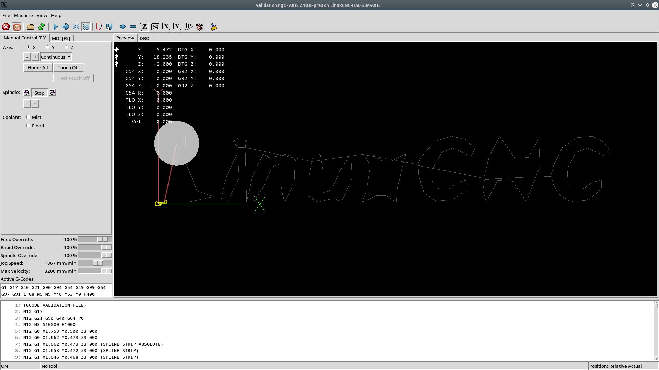This screenshot has width=659, height=370.
Task: Switch to the DRO tab
Action: pos(144,38)
